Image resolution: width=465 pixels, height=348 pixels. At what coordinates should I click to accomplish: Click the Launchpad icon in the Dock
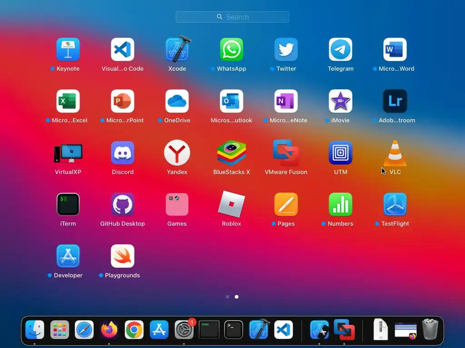(x=59, y=329)
